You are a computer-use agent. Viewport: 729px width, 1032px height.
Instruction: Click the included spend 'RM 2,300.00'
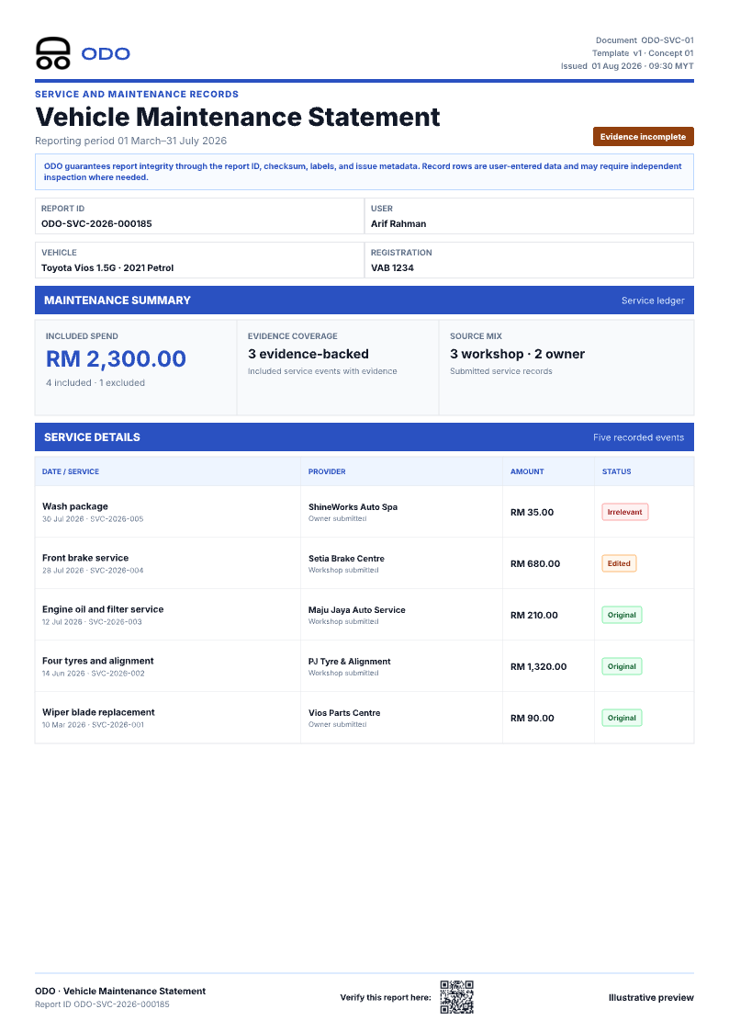coord(116,358)
